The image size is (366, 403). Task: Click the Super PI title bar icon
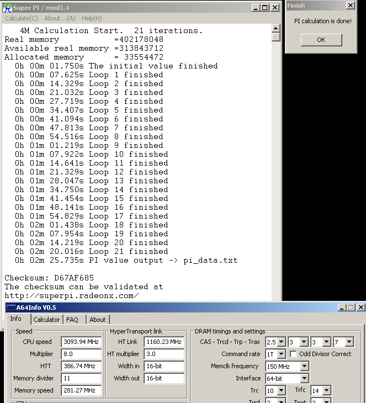(x=8, y=8)
